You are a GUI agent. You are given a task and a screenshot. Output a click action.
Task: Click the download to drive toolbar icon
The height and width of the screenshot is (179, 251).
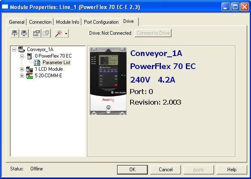24,34
